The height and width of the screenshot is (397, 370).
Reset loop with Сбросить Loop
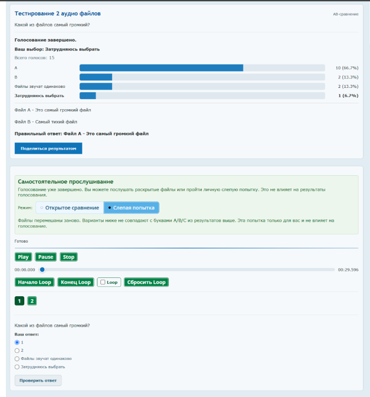coord(146,282)
